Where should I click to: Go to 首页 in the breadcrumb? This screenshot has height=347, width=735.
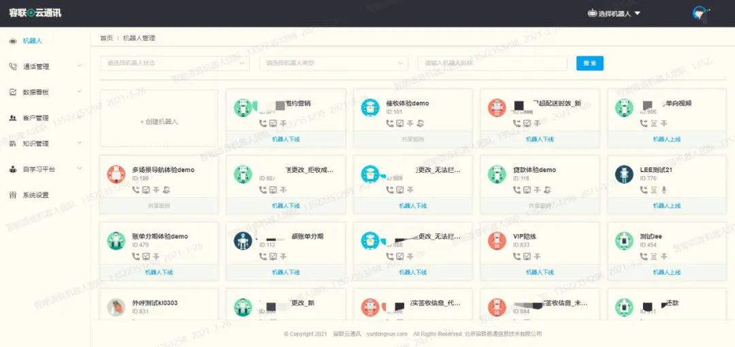pos(106,38)
